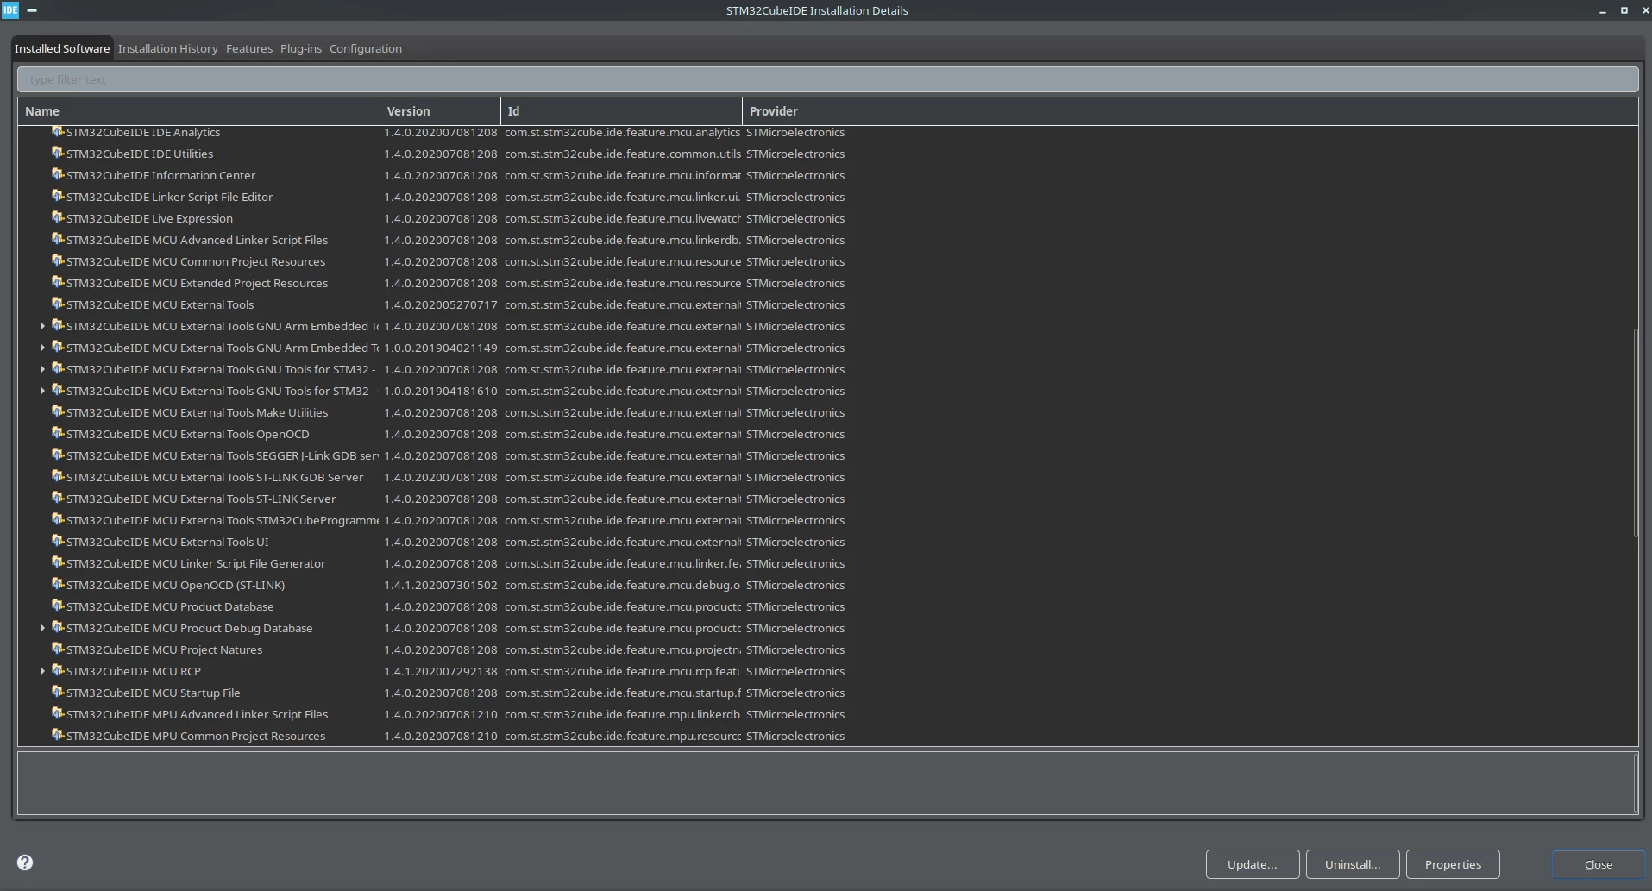Click the MCU OpenOCD (ST-LINK) icon

coord(58,585)
